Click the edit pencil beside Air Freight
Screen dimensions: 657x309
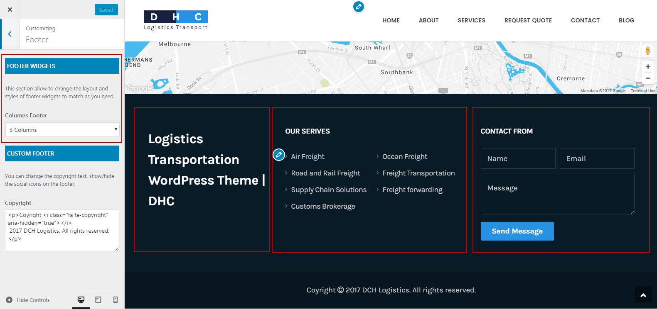pyautogui.click(x=279, y=155)
